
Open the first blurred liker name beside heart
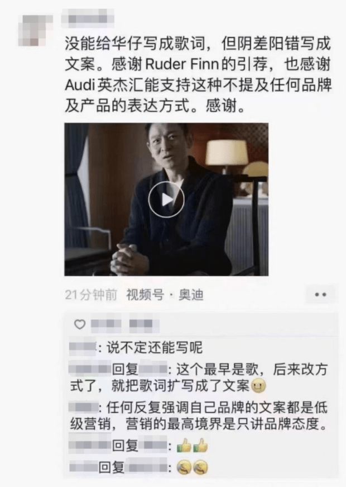(106, 325)
